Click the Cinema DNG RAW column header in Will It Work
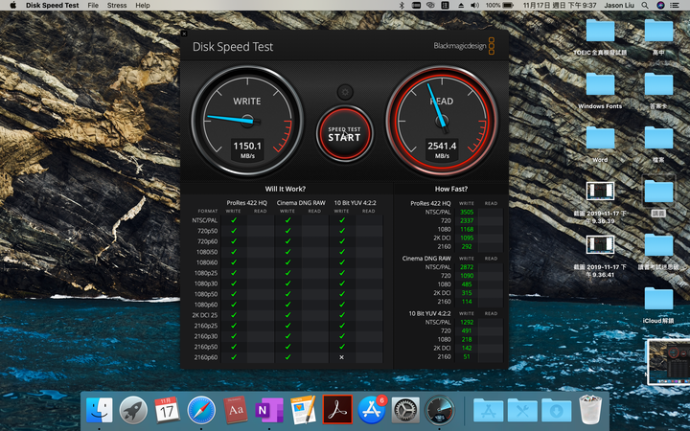This screenshot has width=690, height=431. [x=301, y=203]
